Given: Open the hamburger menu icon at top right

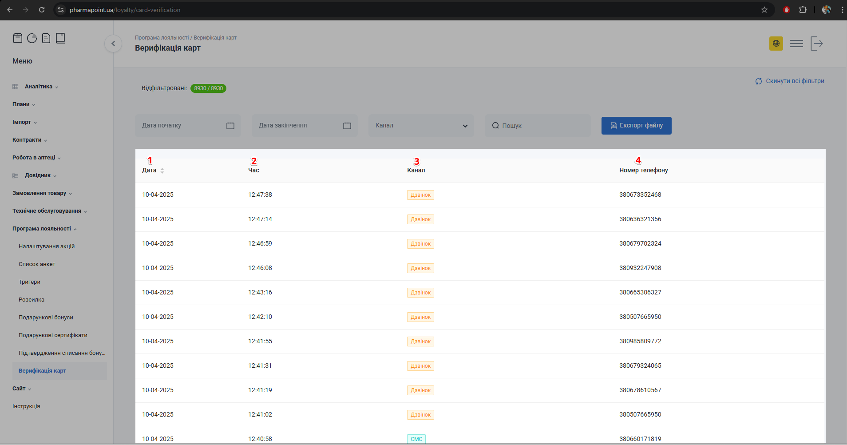Looking at the screenshot, I should click(x=796, y=44).
